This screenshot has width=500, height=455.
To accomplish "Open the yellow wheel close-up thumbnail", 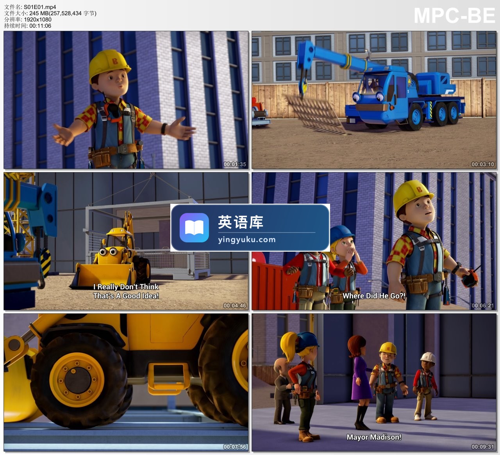I will (126, 382).
